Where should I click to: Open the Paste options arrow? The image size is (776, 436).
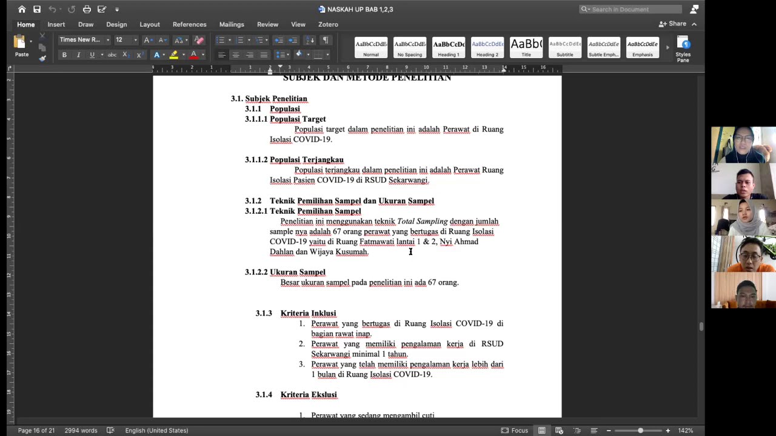pyautogui.click(x=31, y=41)
